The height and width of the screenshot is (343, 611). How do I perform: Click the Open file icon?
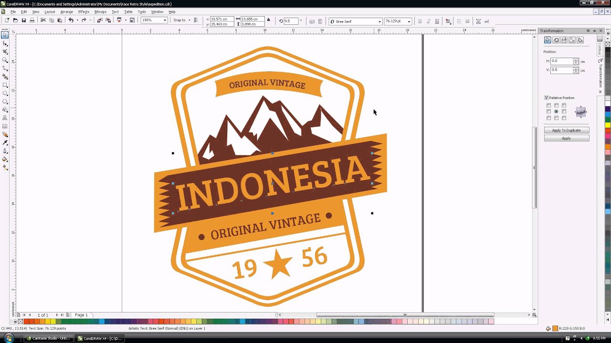15,20
